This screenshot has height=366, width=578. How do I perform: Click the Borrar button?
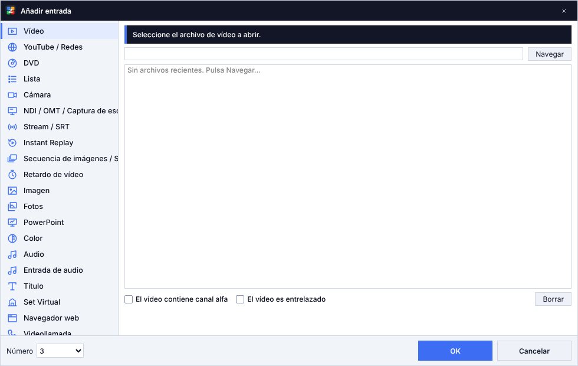pyautogui.click(x=553, y=299)
